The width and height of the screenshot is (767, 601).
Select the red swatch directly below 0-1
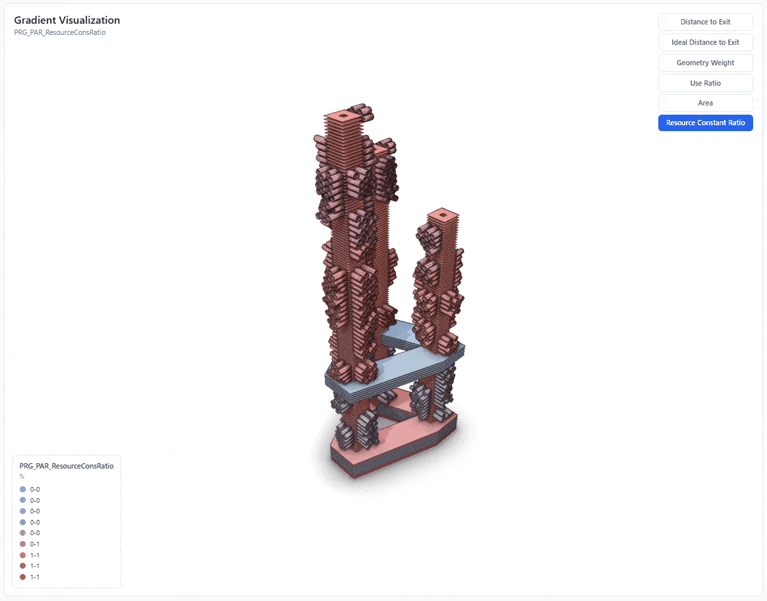click(23, 556)
